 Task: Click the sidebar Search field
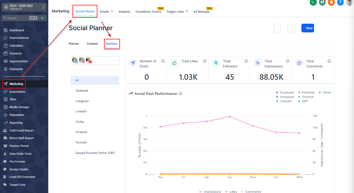click(x=18, y=18)
